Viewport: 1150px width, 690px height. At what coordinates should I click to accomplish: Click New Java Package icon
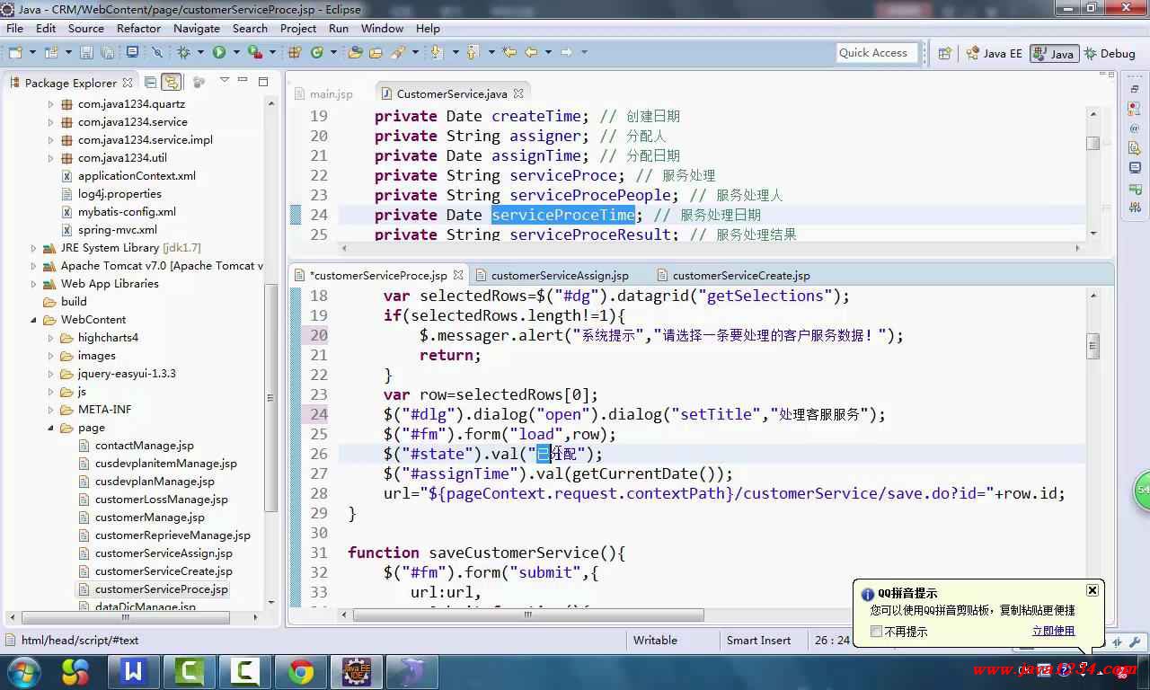294,53
